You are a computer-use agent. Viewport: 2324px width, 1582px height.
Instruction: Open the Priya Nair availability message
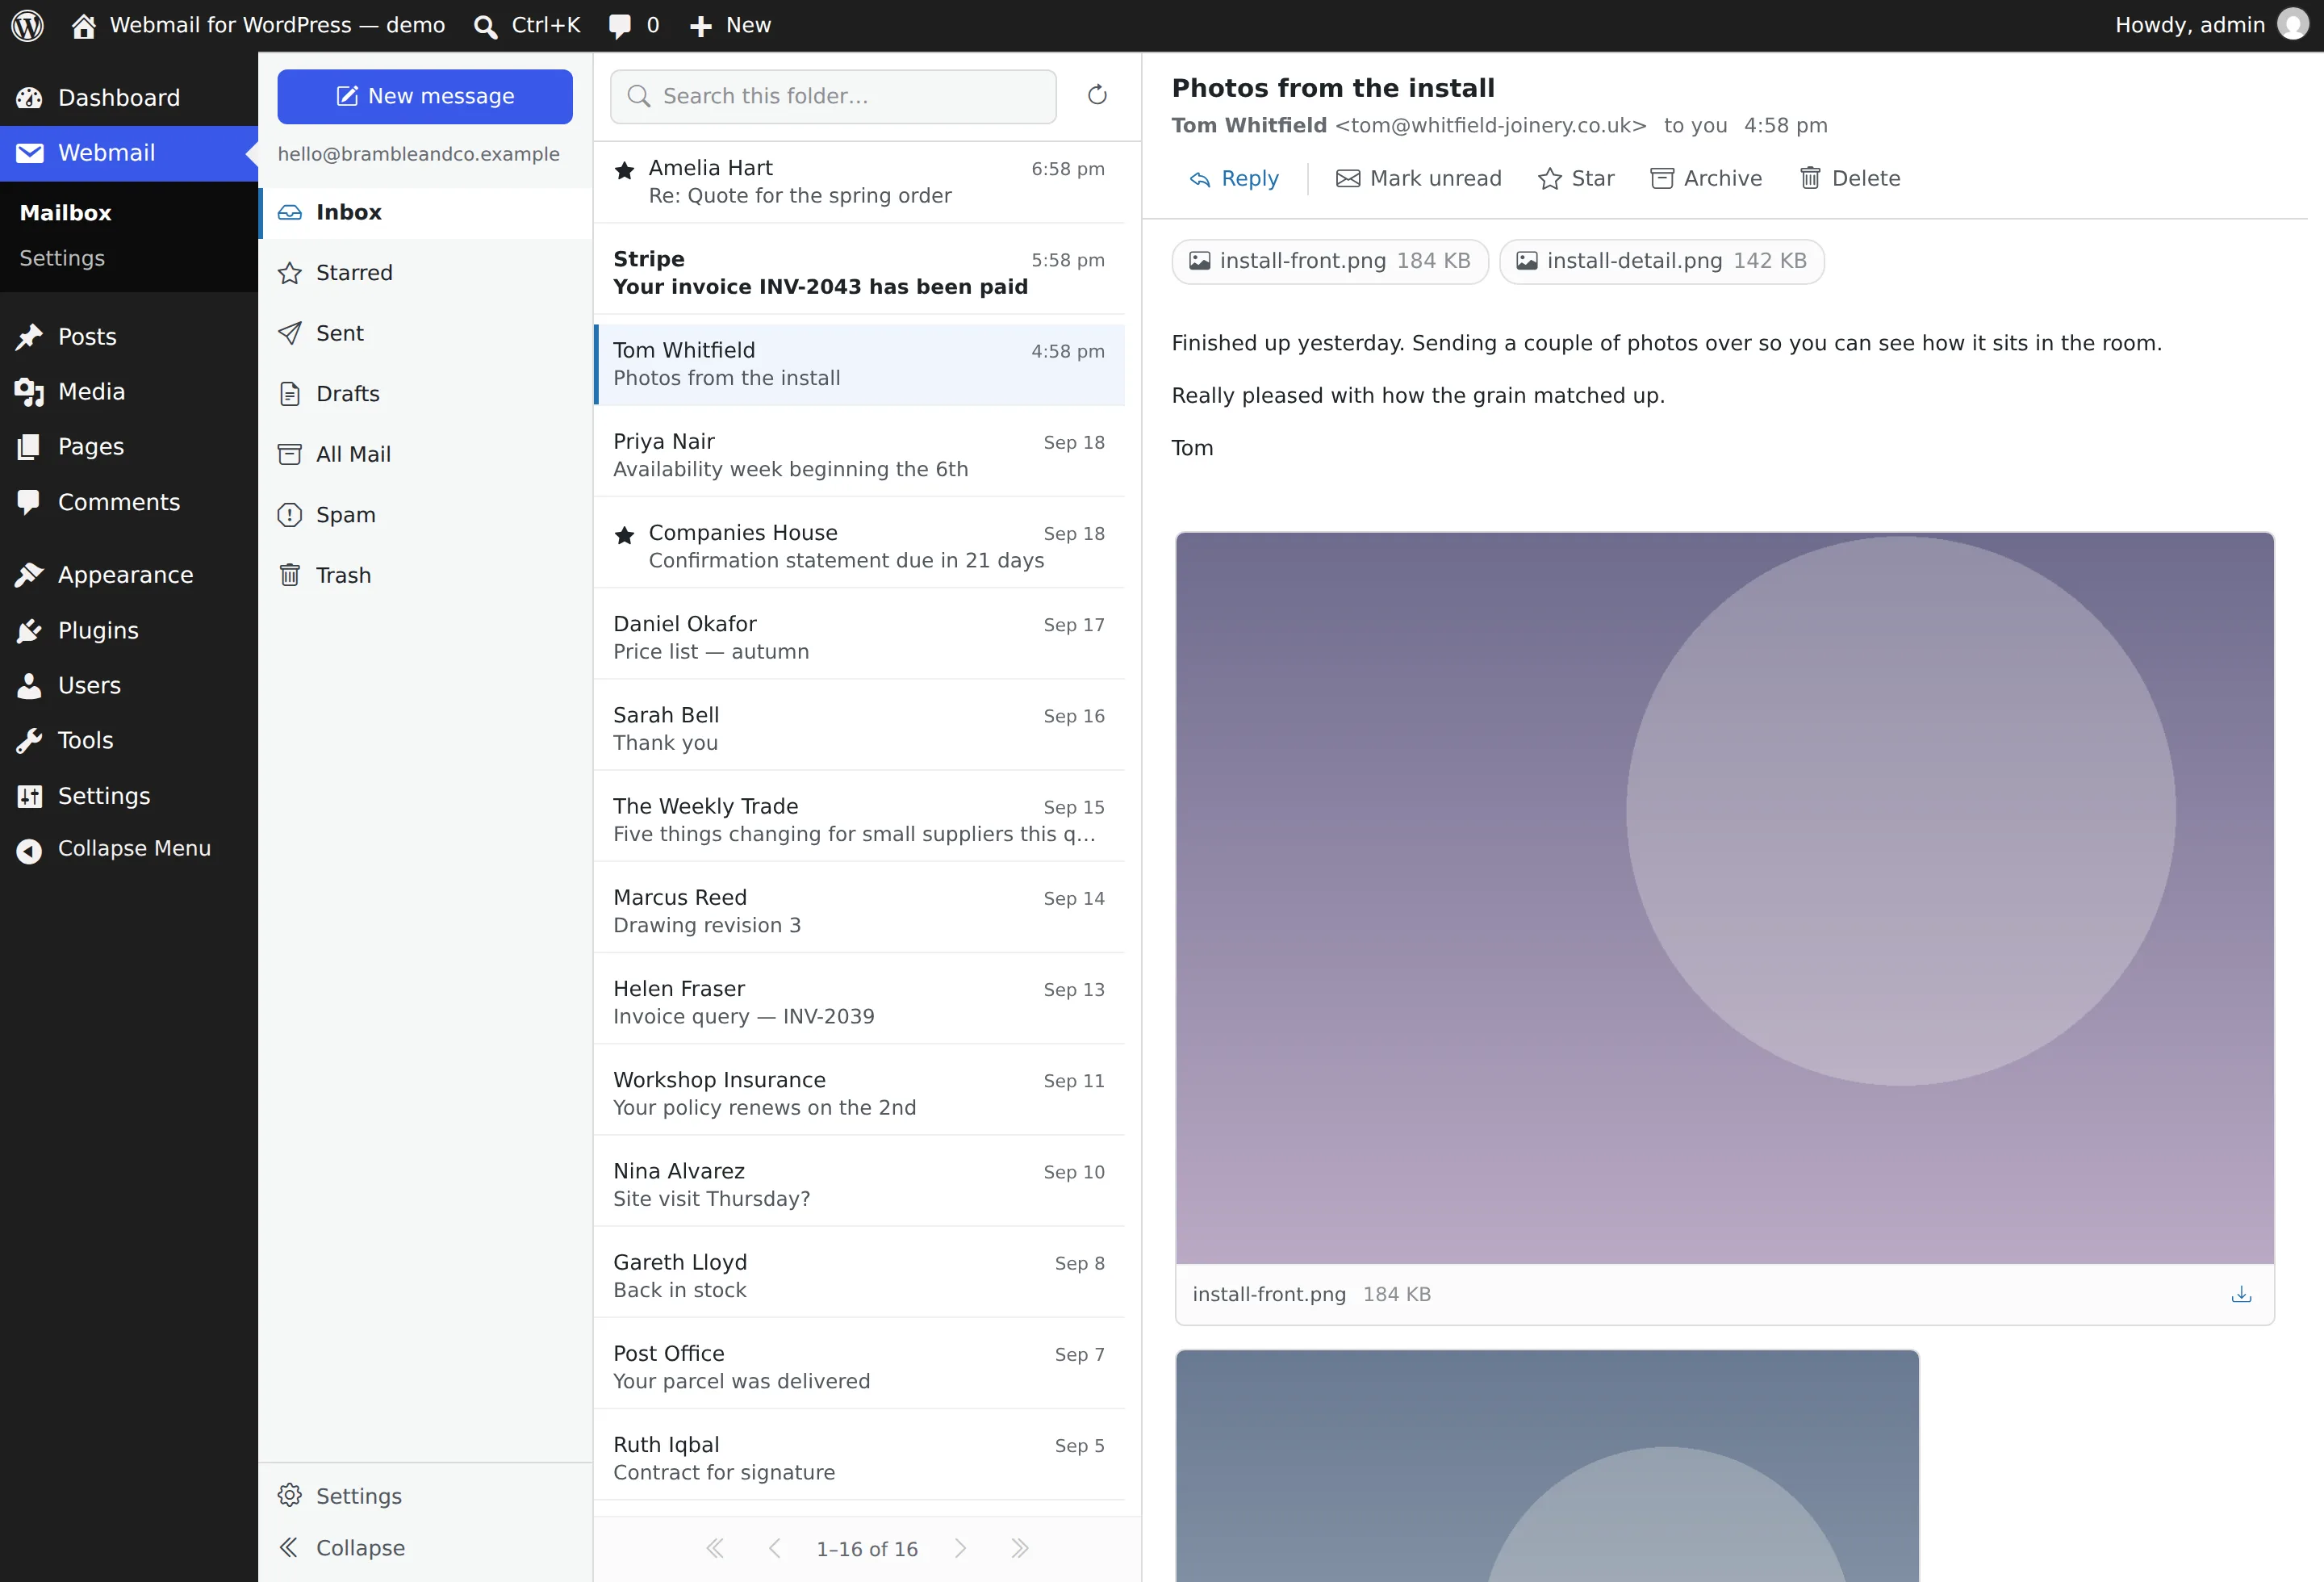point(859,455)
